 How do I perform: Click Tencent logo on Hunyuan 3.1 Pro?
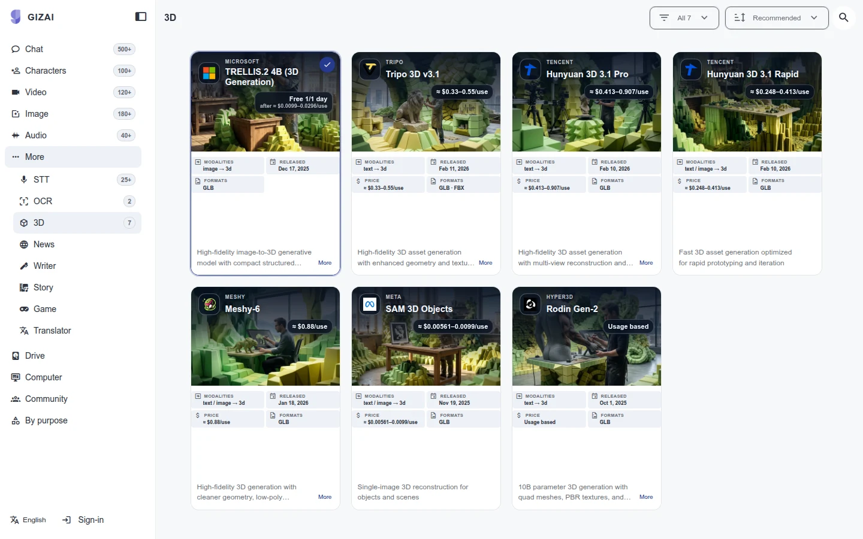(530, 69)
